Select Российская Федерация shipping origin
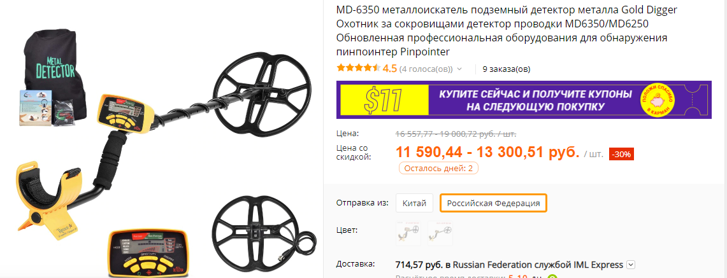This screenshot has height=278, width=727. [x=493, y=203]
